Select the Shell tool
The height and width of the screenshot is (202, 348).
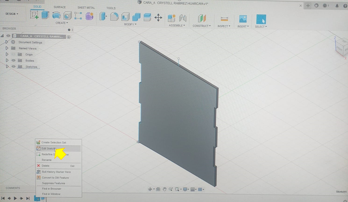(126, 17)
